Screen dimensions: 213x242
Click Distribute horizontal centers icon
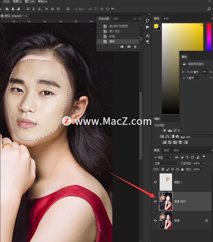[53, 9]
